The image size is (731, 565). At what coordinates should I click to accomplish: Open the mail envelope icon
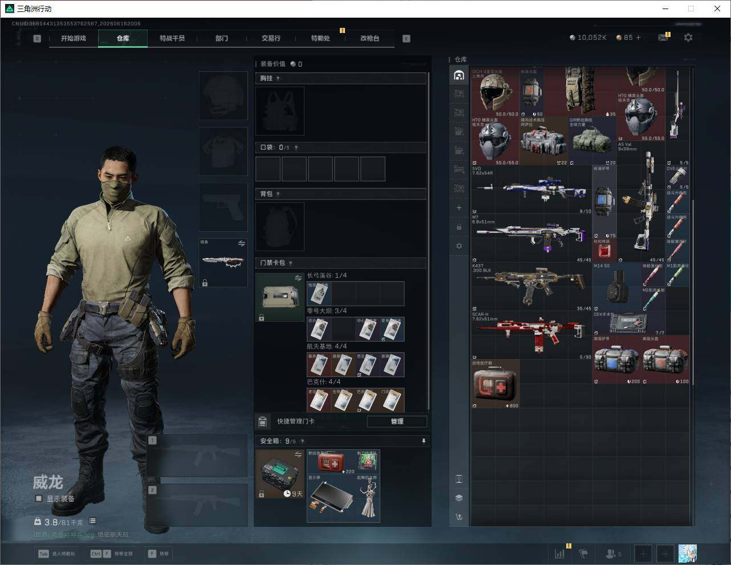(x=663, y=38)
